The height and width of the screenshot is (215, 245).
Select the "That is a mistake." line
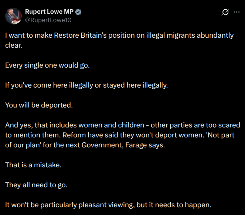tap(33, 165)
